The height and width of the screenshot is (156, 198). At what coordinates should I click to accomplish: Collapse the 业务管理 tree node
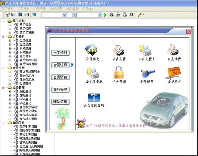(3, 87)
